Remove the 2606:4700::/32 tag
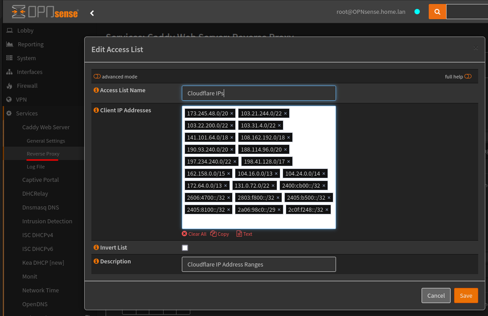Image resolution: width=488 pixels, height=316 pixels. (x=229, y=198)
